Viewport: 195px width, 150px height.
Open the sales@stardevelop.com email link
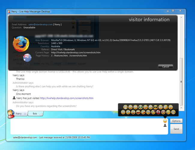(x=40, y=25)
